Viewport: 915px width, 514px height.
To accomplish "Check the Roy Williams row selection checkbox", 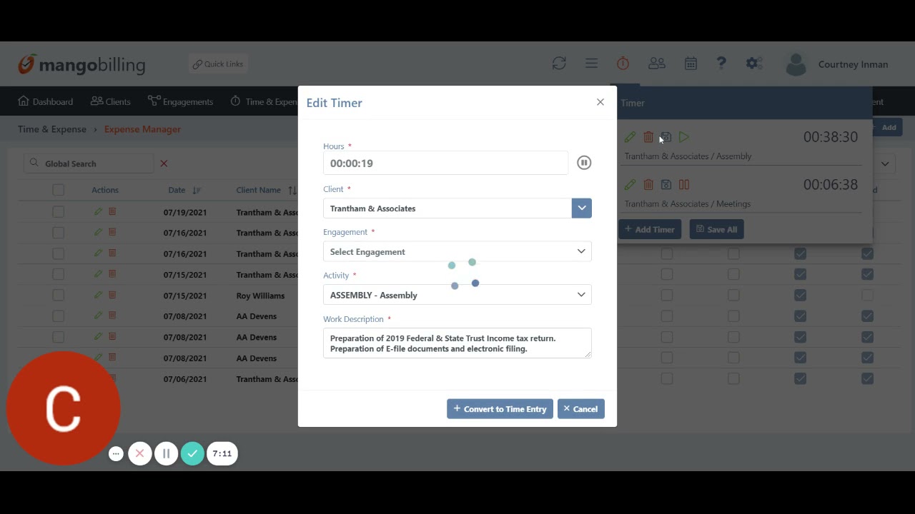I will point(58,295).
